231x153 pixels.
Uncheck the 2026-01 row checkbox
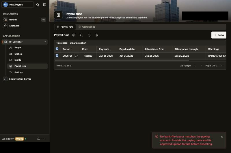pyautogui.click(x=57, y=56)
